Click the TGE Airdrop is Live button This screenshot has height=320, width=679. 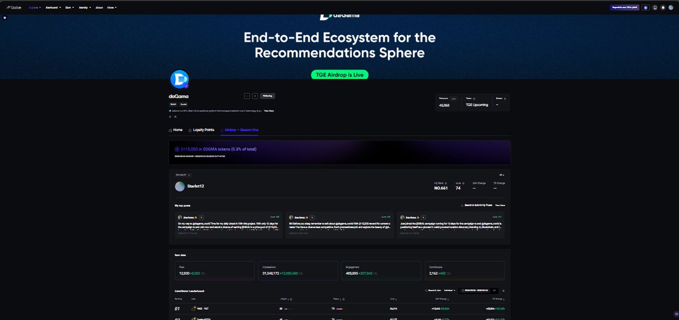tap(339, 74)
